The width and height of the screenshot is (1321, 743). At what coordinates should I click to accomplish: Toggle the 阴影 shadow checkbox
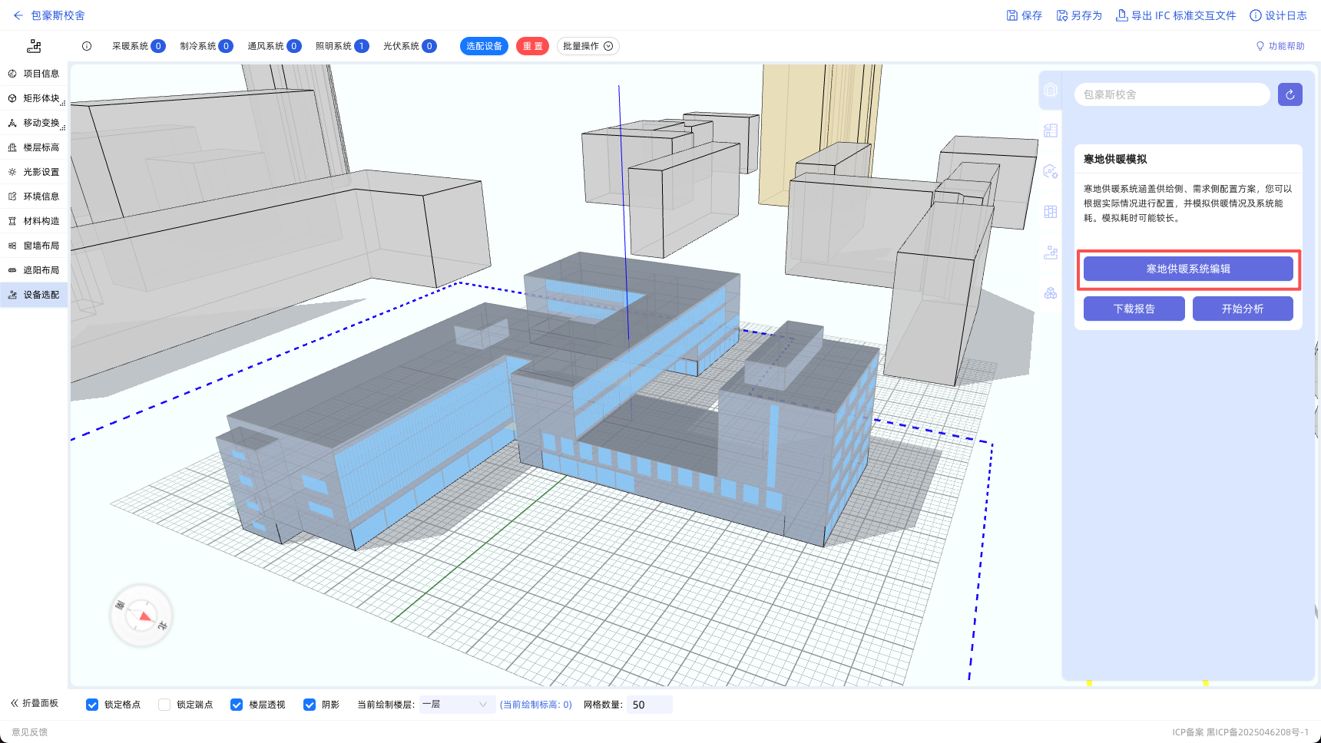(310, 705)
